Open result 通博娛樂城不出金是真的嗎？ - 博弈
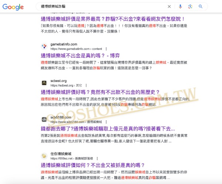 point(80,56)
